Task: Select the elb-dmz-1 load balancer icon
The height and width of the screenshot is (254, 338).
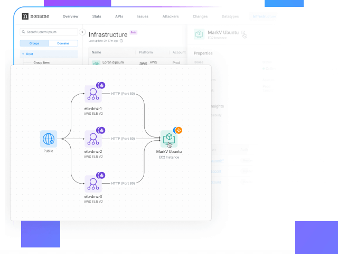Action: click(93, 94)
